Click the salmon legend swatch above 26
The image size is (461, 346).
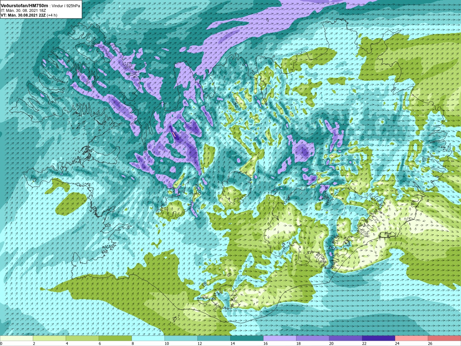click(x=444, y=339)
